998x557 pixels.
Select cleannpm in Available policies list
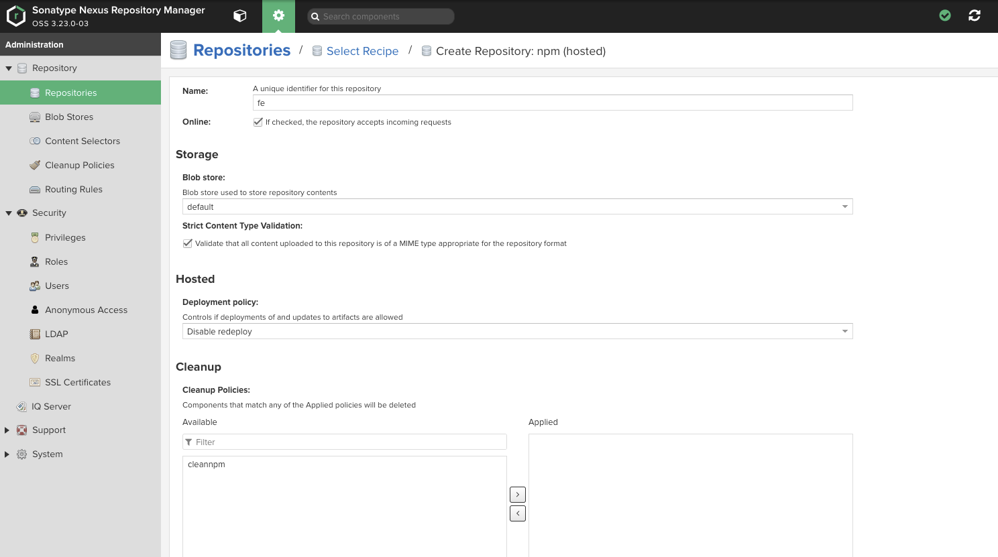point(207,465)
